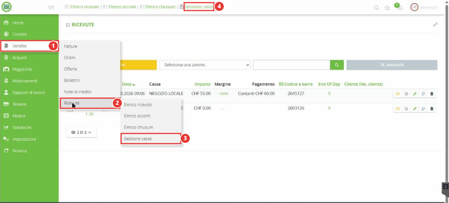Open Tessere in the sidebar
Viewport: 449px width, 203px height.
[29, 104]
